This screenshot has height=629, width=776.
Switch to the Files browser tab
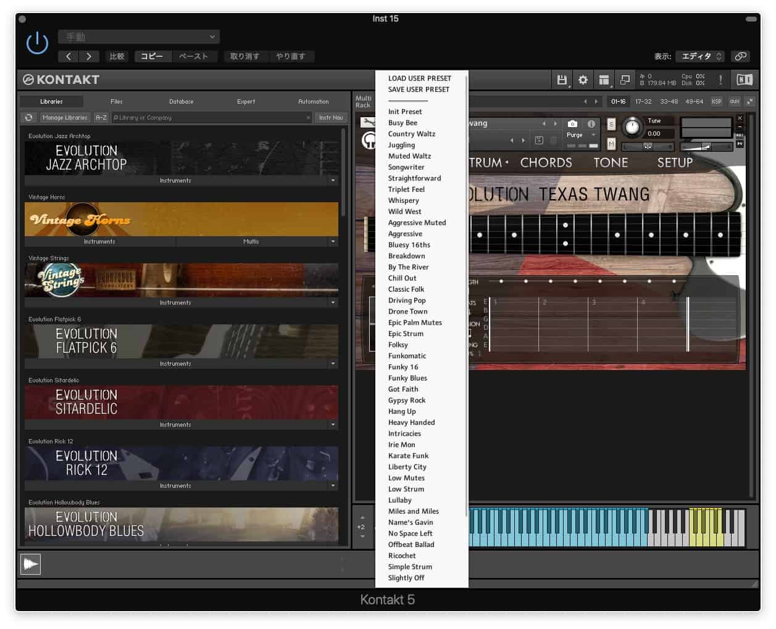[x=117, y=102]
